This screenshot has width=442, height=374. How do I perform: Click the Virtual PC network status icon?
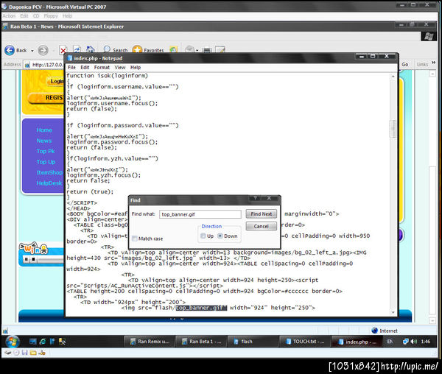pos(42,353)
